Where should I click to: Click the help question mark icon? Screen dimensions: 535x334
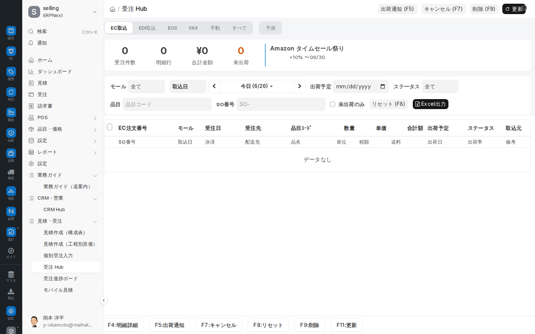[523, 8]
